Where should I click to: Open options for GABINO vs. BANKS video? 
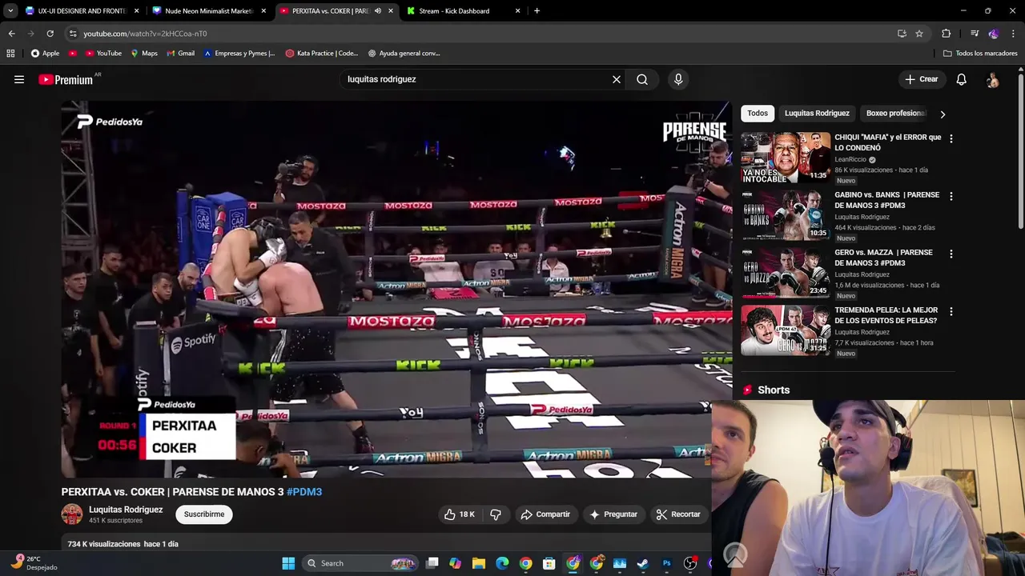[x=951, y=196]
